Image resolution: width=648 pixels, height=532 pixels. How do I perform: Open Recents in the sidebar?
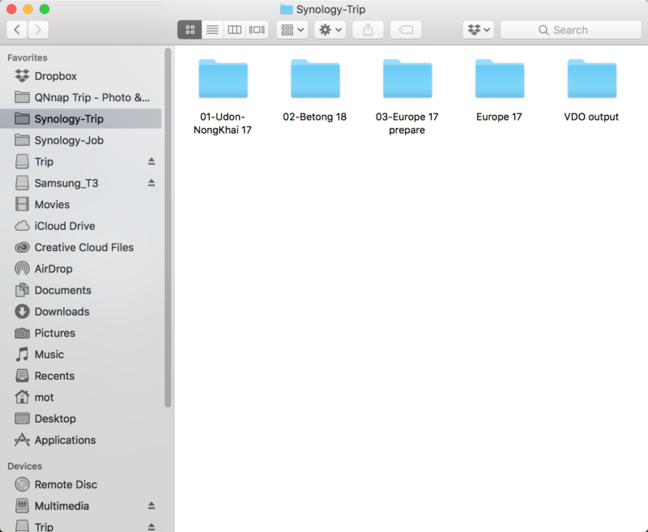[81, 376]
